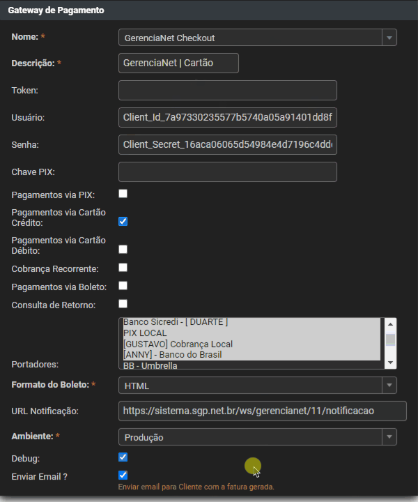The height and width of the screenshot is (502, 418).
Task: Disable the Debug checkbox
Action: click(123, 457)
